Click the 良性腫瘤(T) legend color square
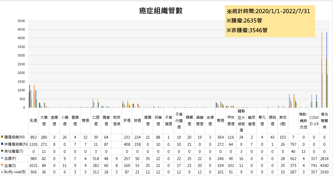 pos(2,151)
